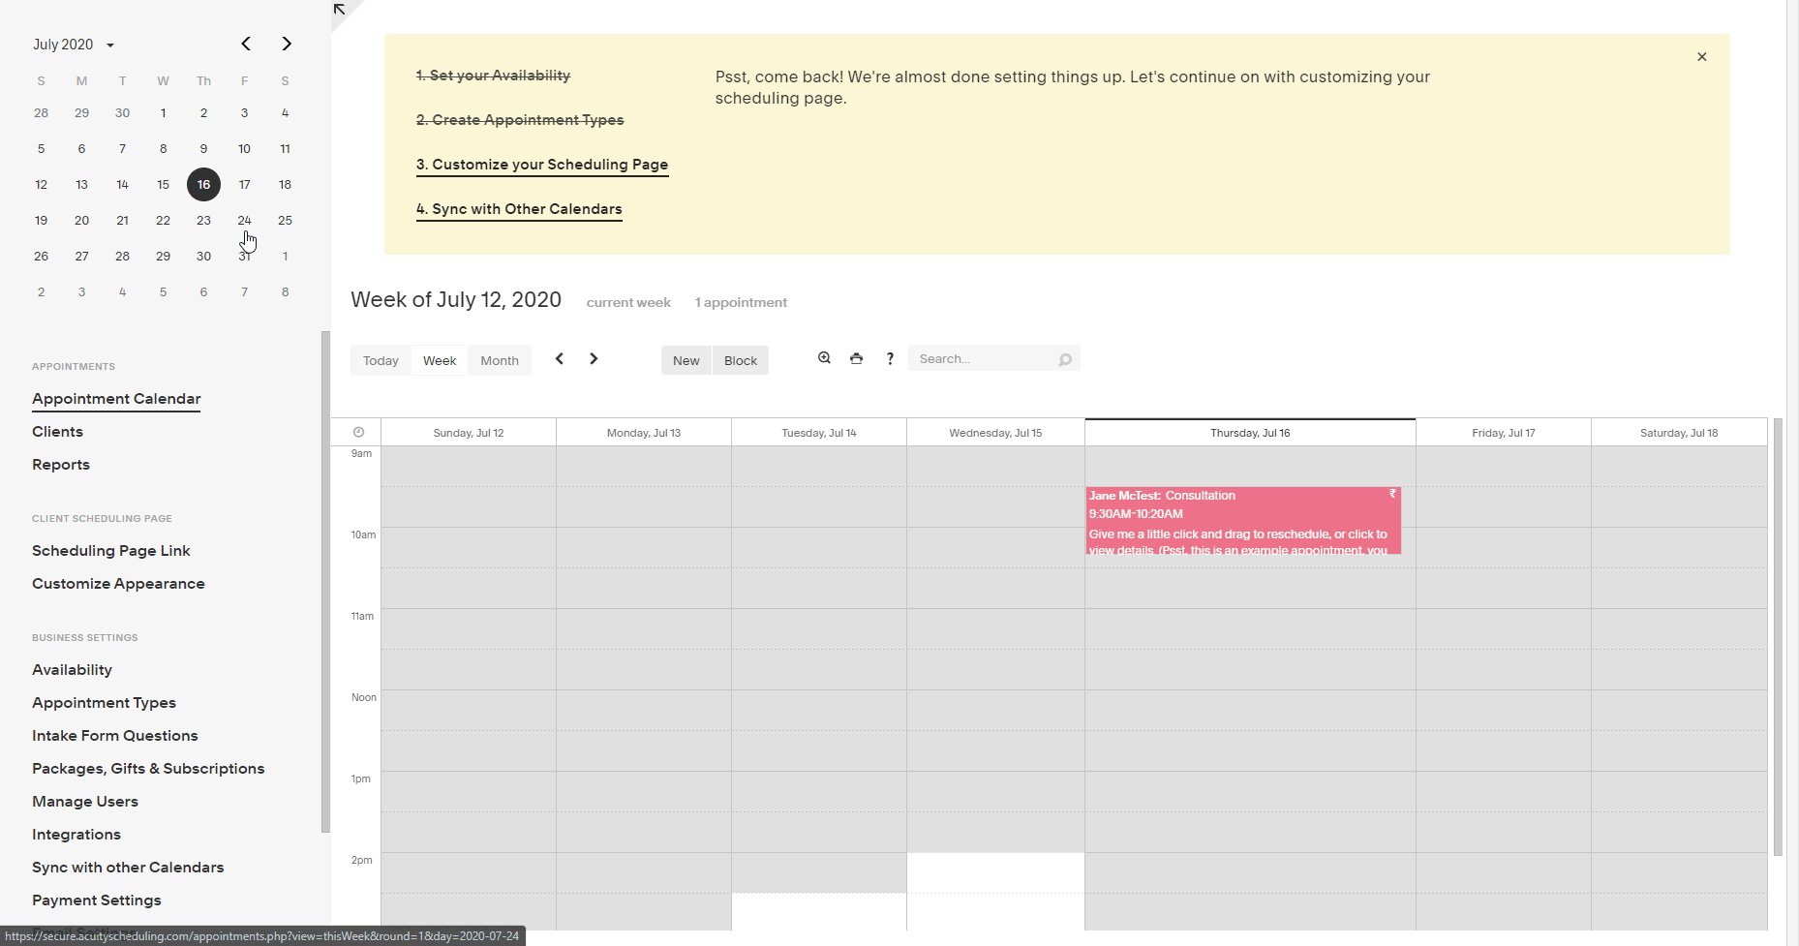Switch to the Month calendar view

click(499, 359)
